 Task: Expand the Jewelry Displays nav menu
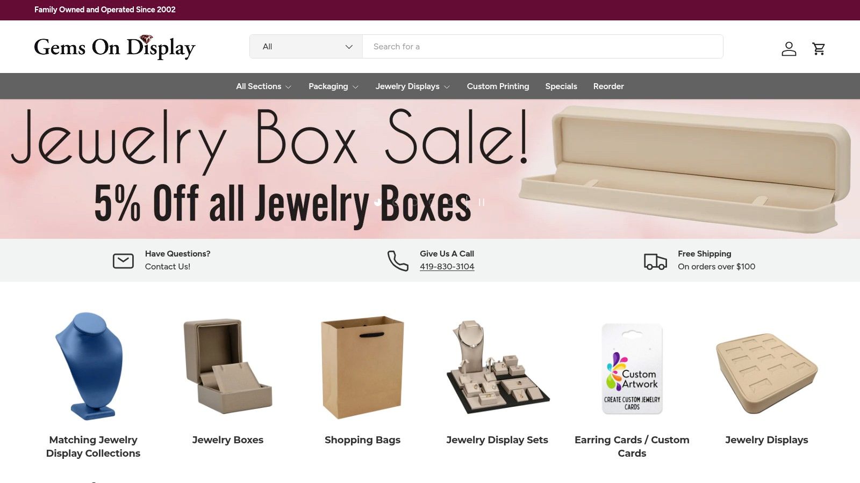(412, 86)
